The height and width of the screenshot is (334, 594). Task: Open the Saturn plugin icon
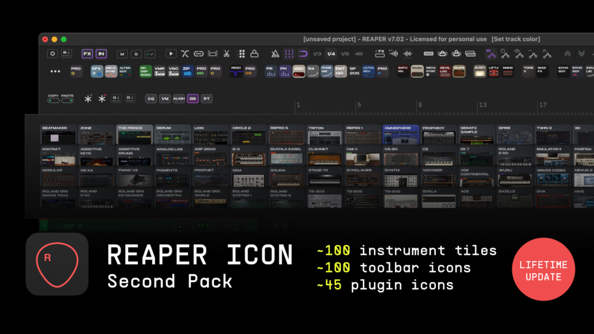click(x=403, y=71)
